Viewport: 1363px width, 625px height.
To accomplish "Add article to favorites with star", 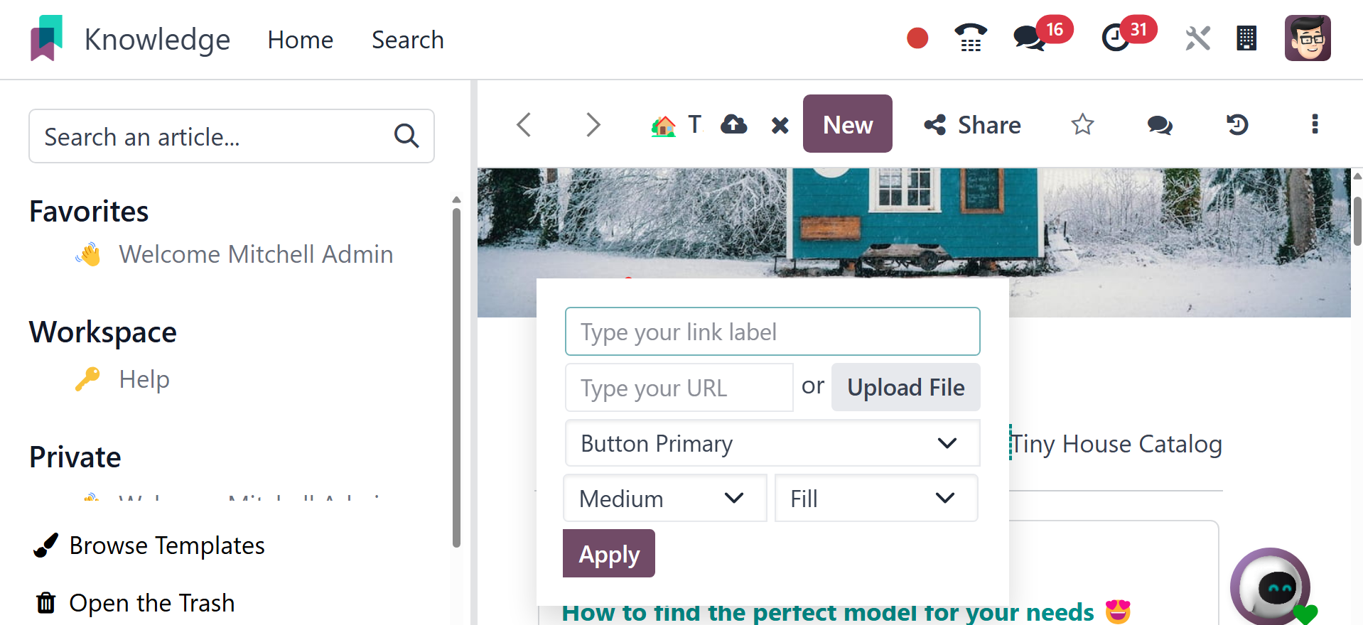I will tap(1082, 124).
